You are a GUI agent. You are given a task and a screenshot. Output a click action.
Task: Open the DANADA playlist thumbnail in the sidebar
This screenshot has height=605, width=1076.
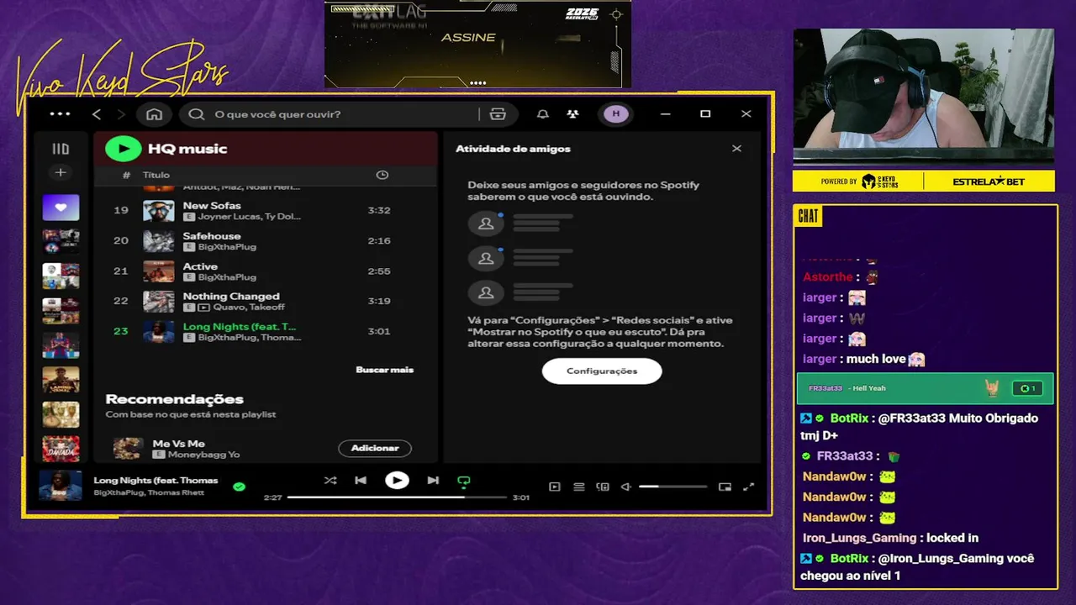point(61,449)
